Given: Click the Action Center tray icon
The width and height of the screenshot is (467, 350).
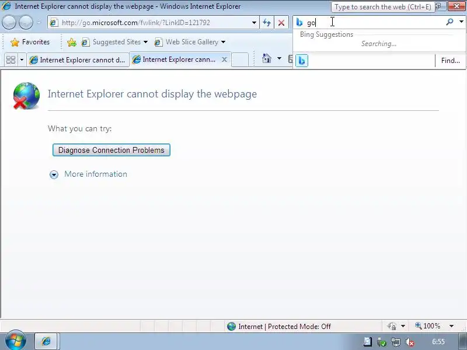Looking at the screenshot, I should point(368,342).
